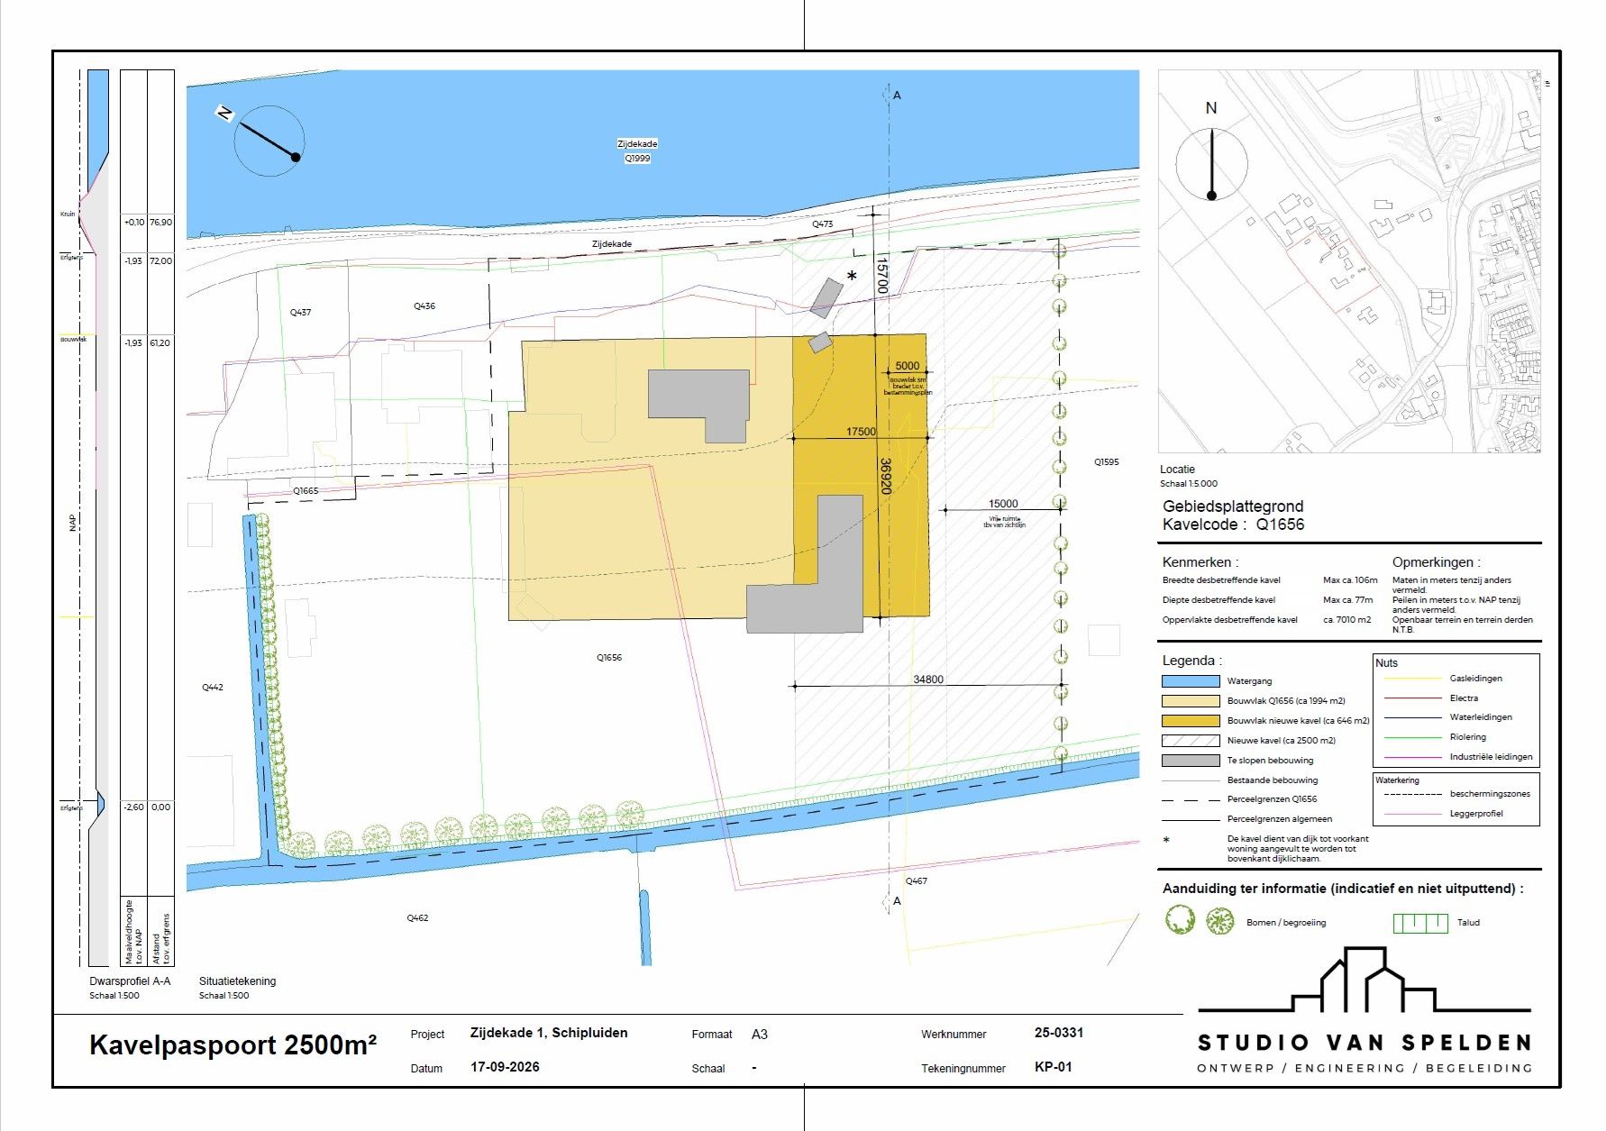This screenshot has height=1131, width=1606.
Task: Click the dimension label 34800
Action: click(928, 680)
